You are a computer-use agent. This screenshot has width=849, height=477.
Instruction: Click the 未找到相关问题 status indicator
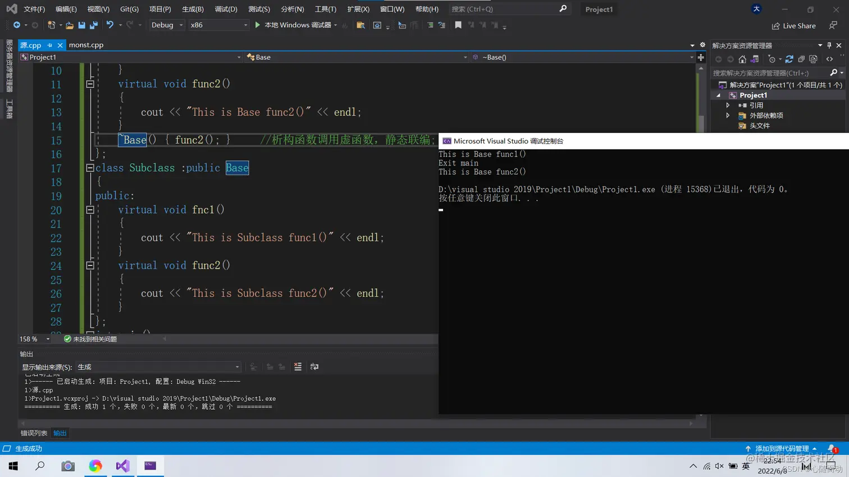coord(90,339)
